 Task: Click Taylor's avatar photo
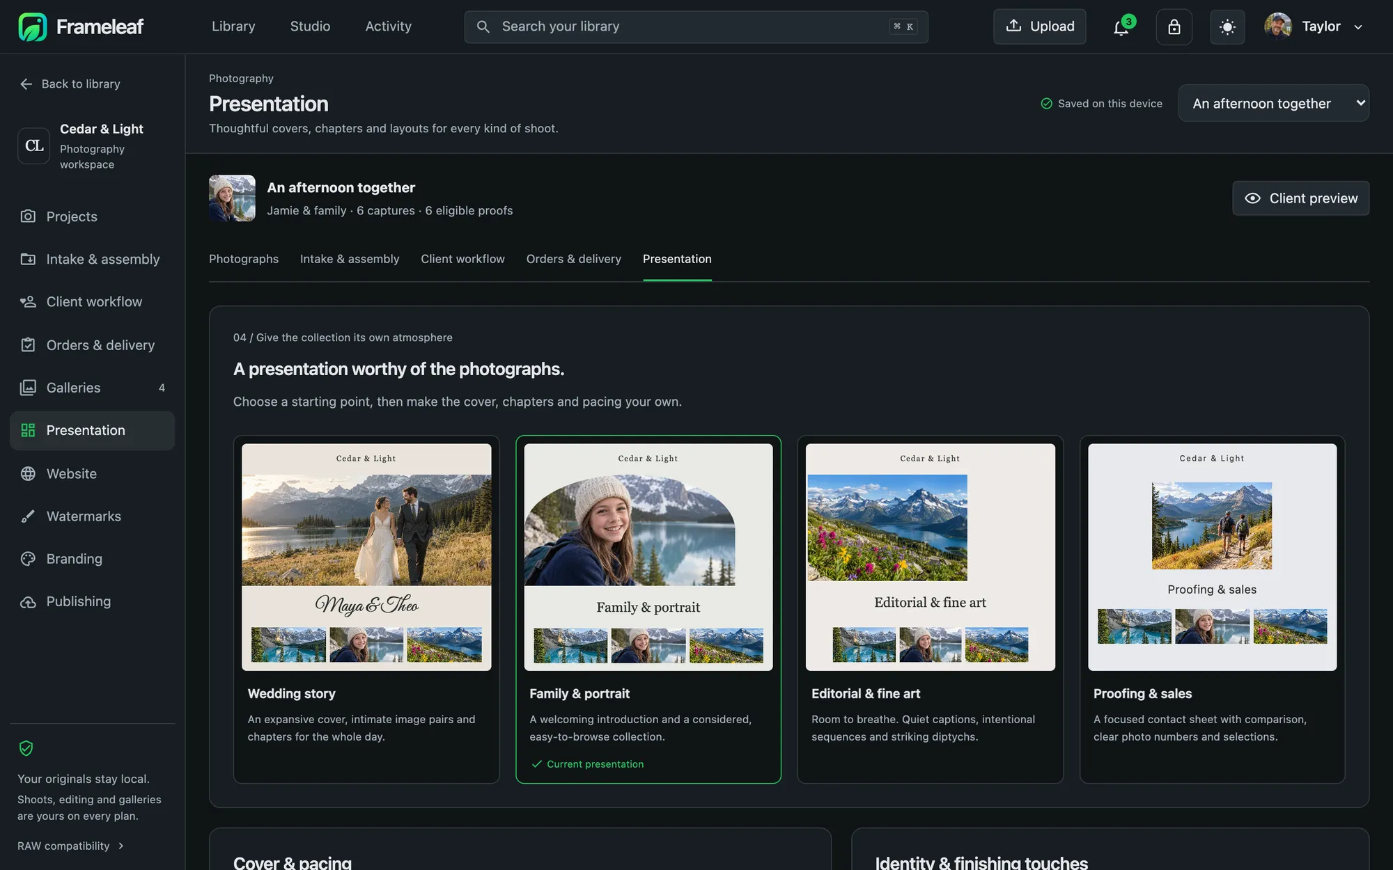tap(1278, 26)
